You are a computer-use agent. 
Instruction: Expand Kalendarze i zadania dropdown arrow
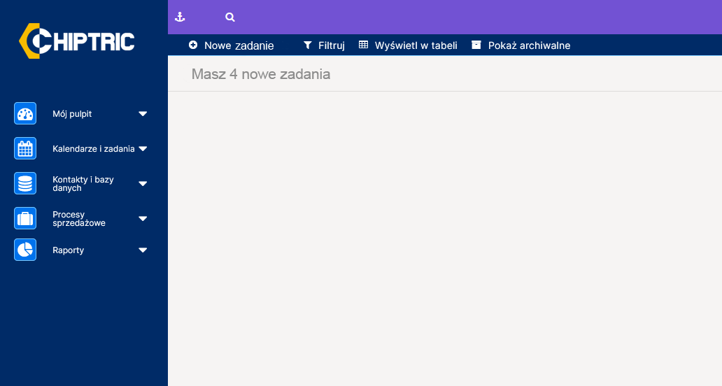tap(143, 149)
